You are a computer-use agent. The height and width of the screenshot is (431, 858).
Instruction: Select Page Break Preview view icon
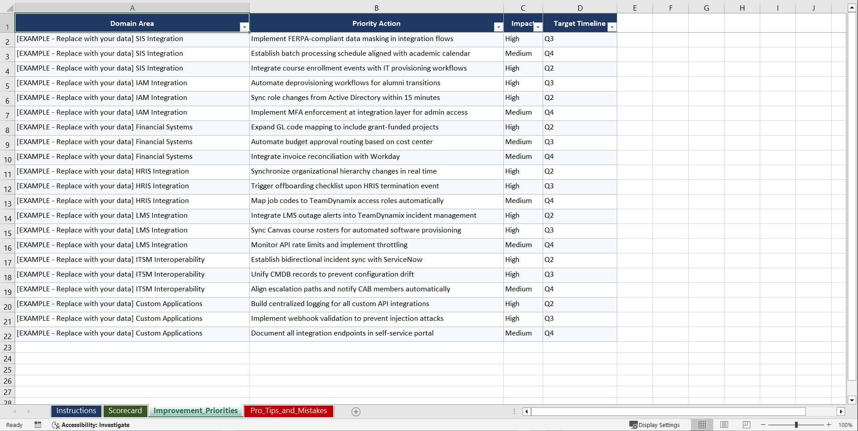coord(746,424)
